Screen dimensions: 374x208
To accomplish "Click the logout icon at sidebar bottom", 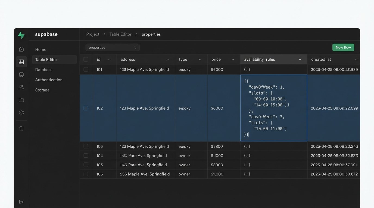I will click(x=21, y=201).
